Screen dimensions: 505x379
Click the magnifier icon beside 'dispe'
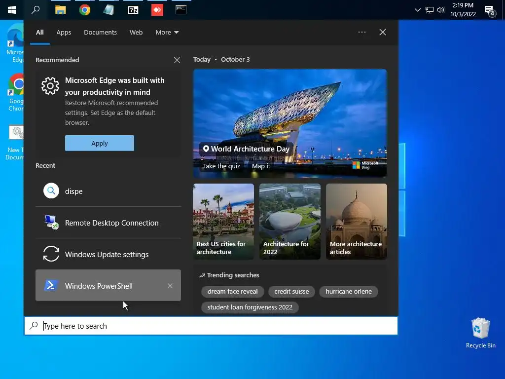pos(51,191)
